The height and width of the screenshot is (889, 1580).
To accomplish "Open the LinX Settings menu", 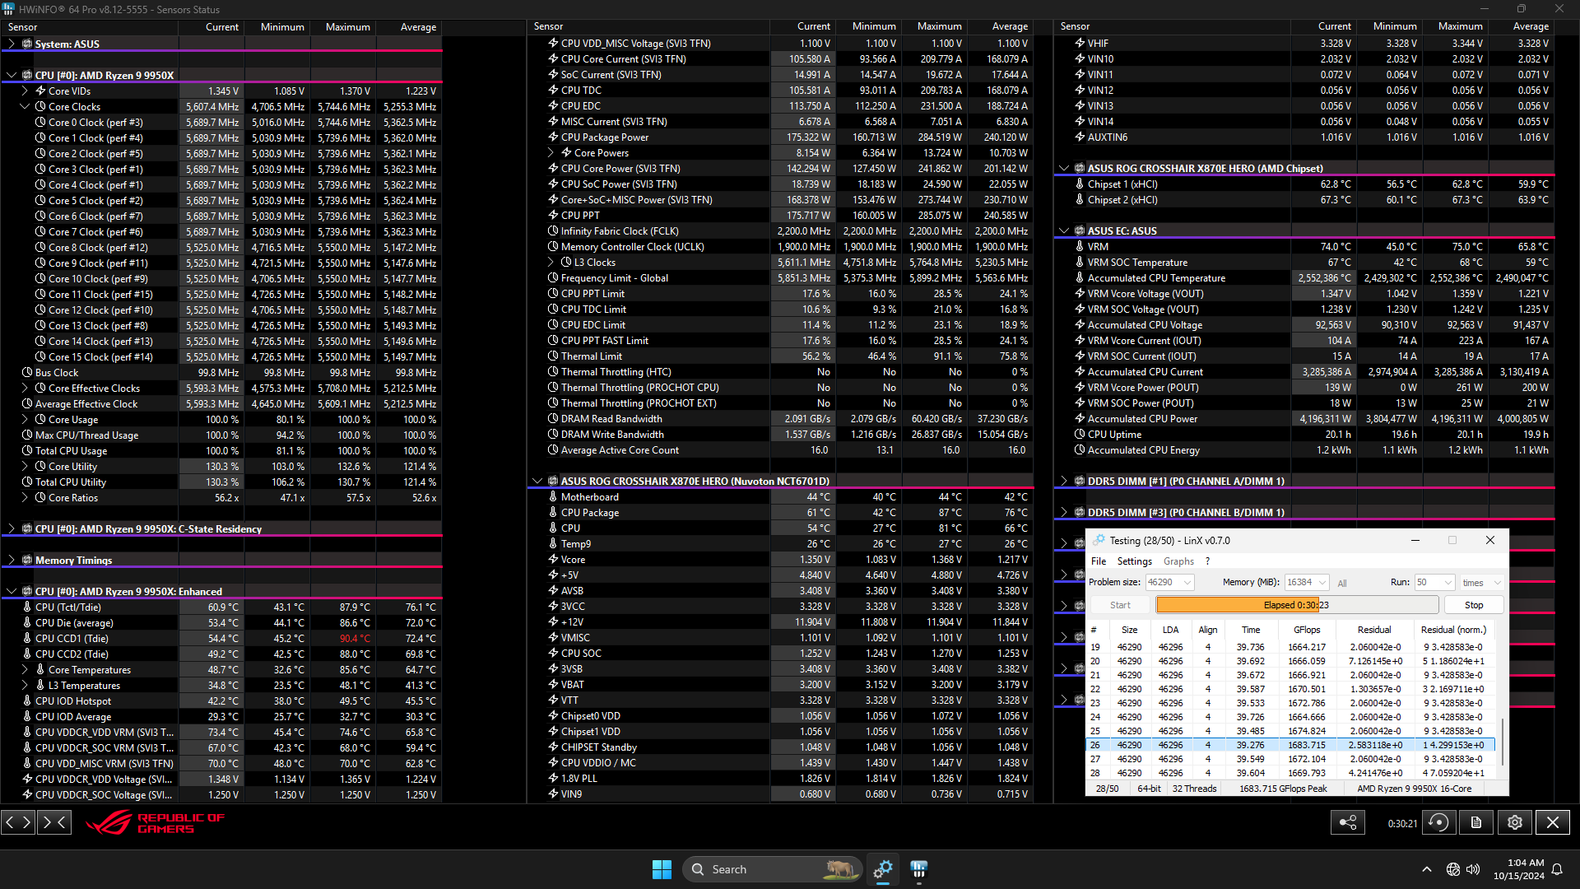I will (1134, 561).
